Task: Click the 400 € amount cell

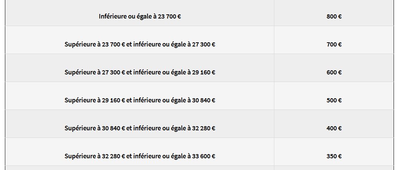Action: coord(334,124)
